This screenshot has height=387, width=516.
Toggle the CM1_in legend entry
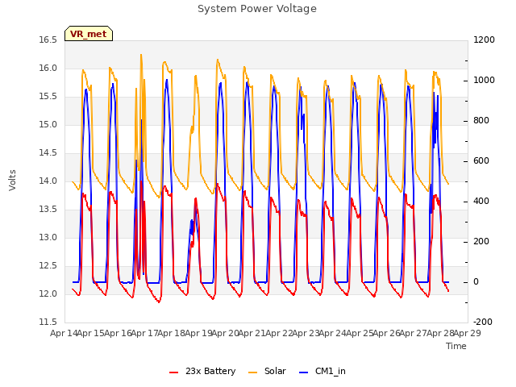[x=322, y=371]
